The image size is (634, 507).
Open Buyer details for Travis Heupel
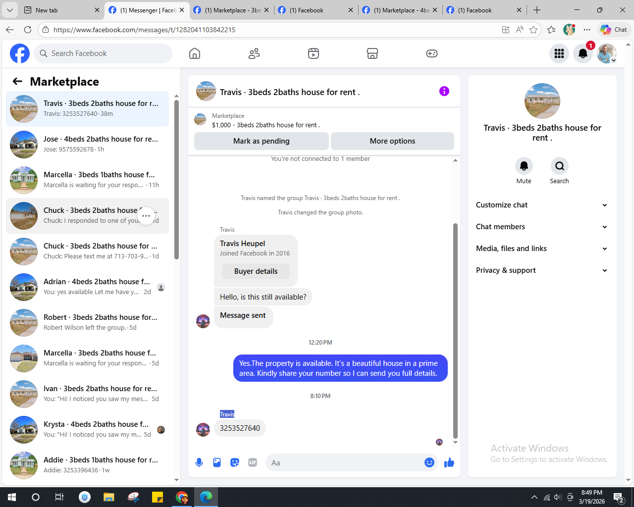pos(256,271)
